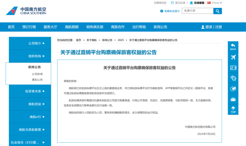Click the date 2025年7月28日
Image resolution: width=246 pixels, height=146 pixels.
[x=206, y=134]
